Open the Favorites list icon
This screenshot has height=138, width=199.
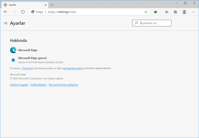point(166,12)
